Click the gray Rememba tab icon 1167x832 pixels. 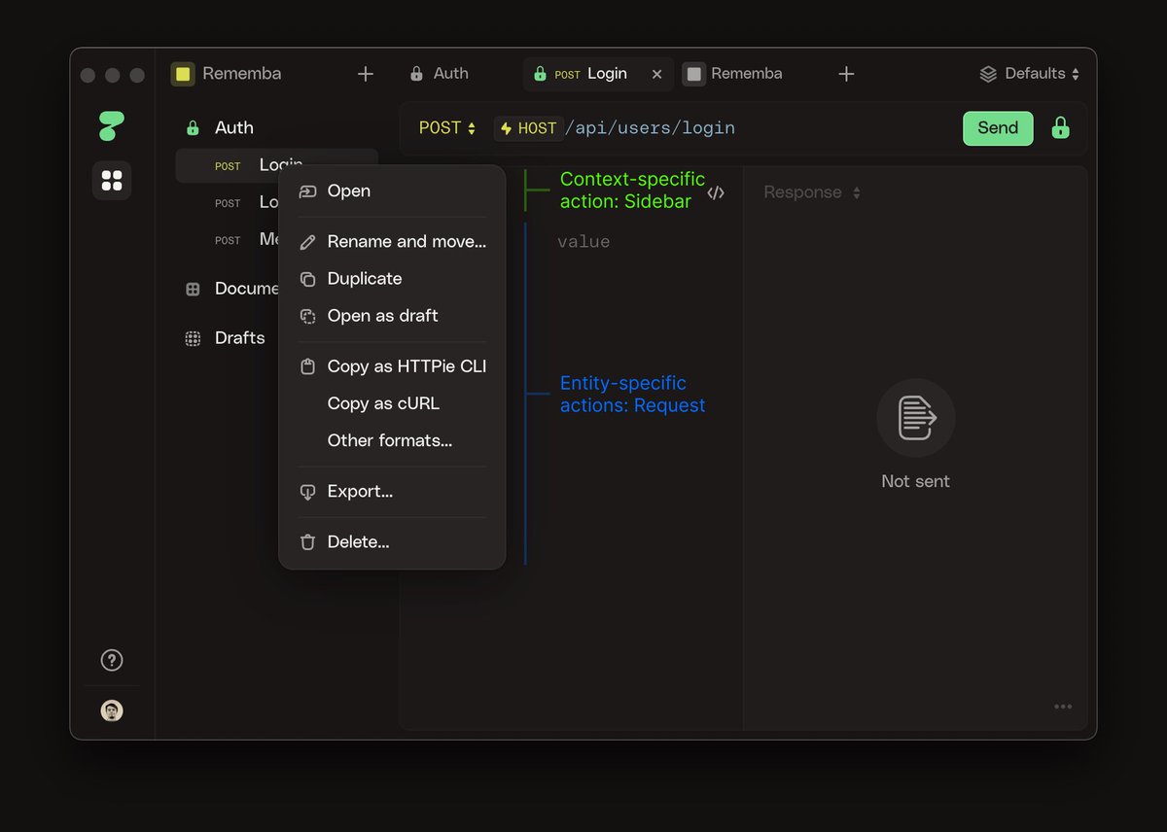[693, 74]
